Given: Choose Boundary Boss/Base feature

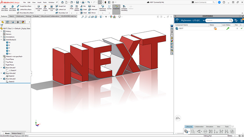Looking at the screenshot, I should point(25,13).
